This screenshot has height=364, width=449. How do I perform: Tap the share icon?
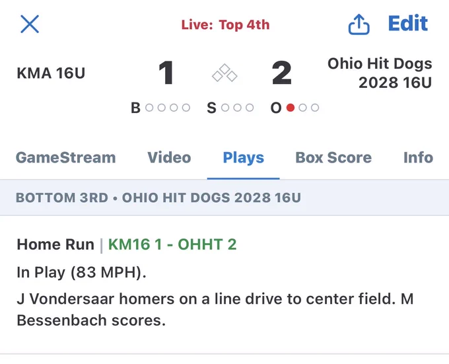click(359, 24)
